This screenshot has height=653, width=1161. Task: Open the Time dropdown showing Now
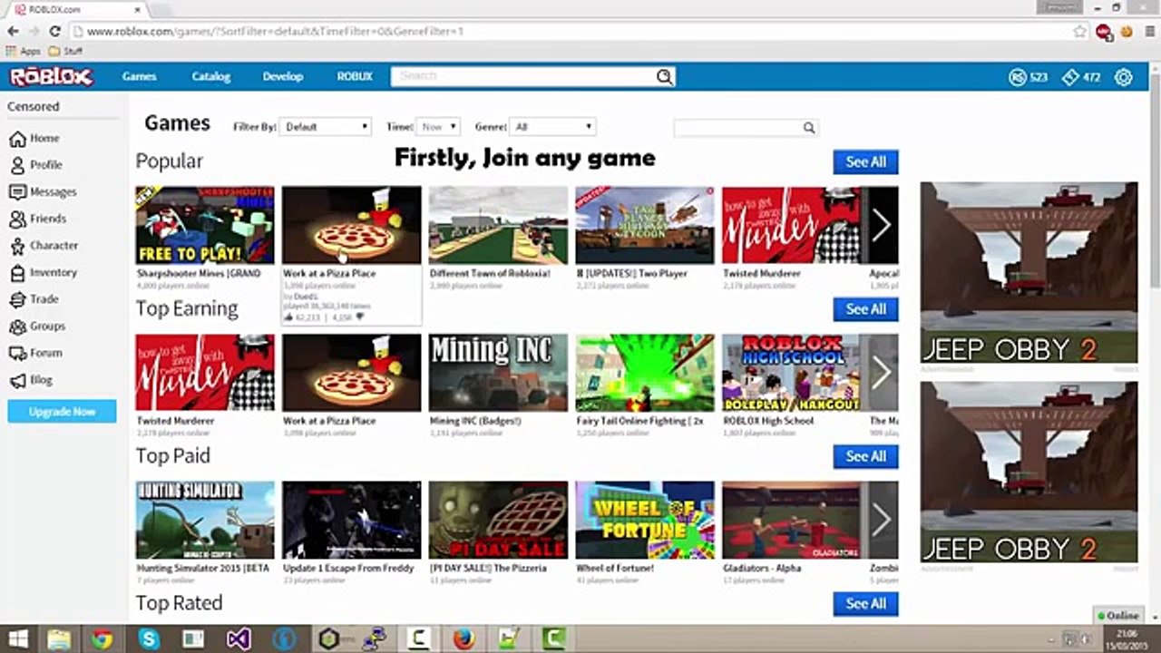(x=438, y=127)
